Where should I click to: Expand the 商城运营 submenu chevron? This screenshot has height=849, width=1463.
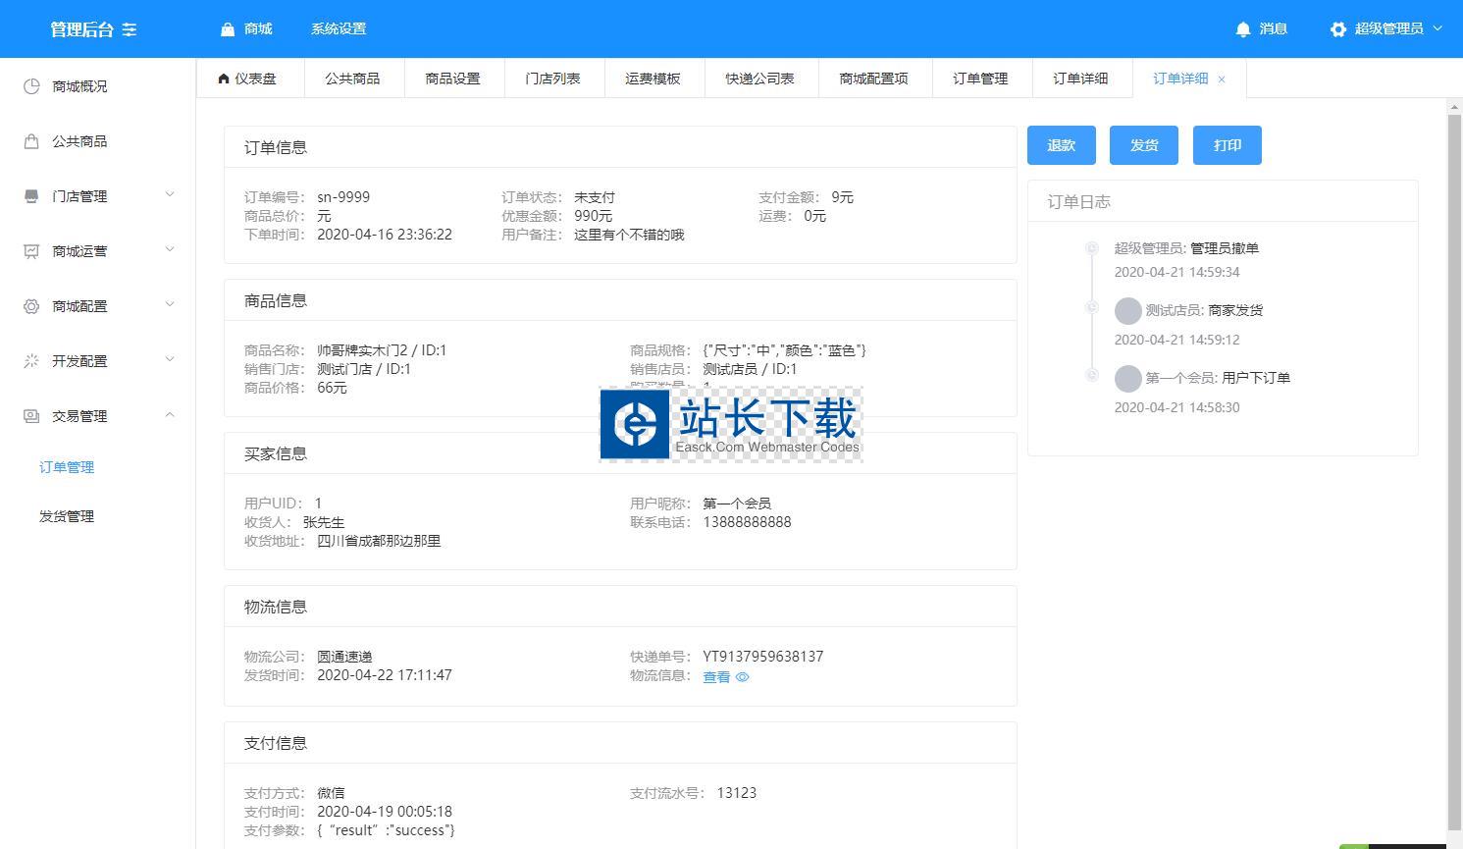[170, 249]
